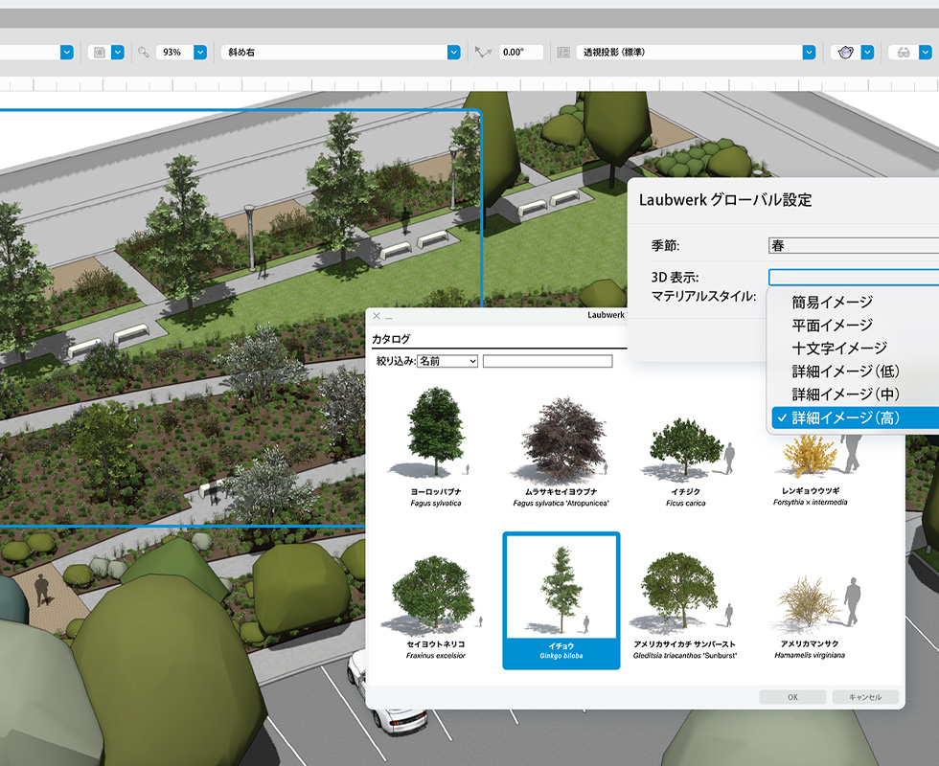Open dropdown arrow beside glasses icon
This screenshot has height=766, width=939.
click(926, 53)
